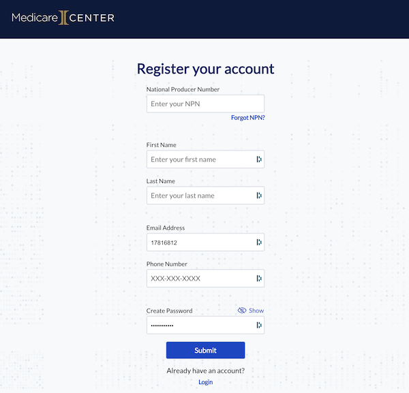Click inside the Create Password field
Screen dimensions: 409x393
[200, 326]
